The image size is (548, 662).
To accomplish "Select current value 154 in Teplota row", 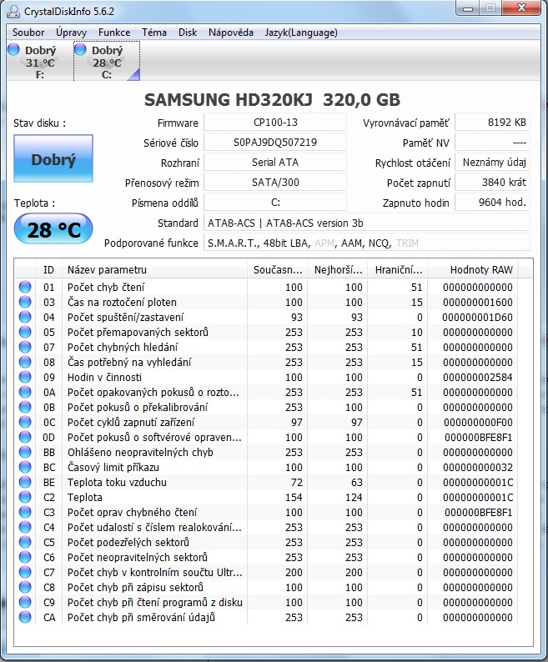I will click(294, 498).
